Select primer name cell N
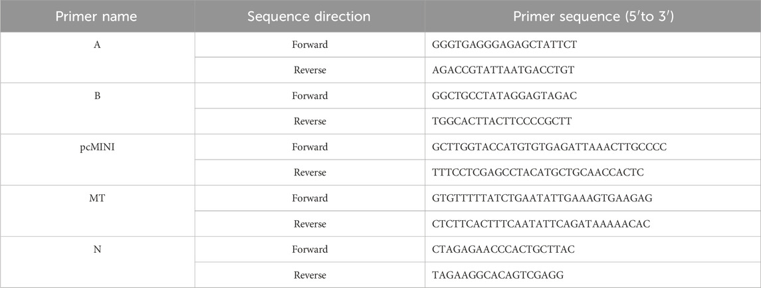Viewport: 761px width, 288px height. pyautogui.click(x=96, y=249)
